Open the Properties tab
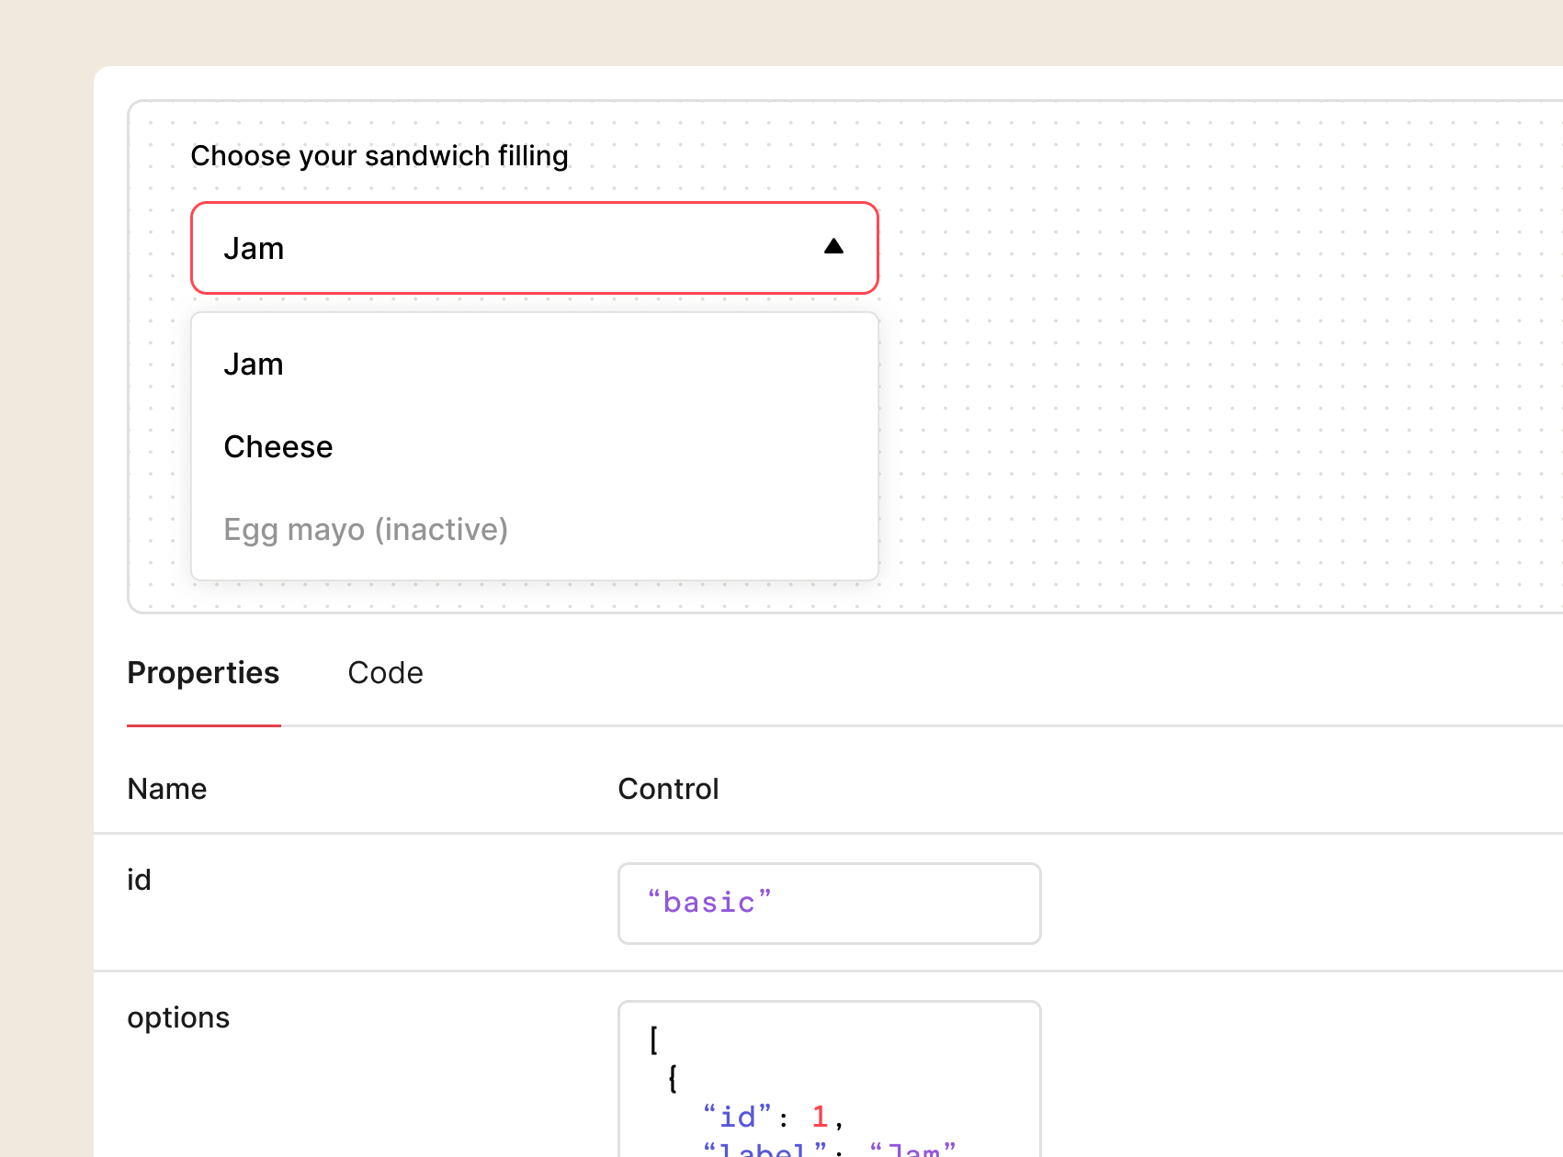This screenshot has width=1563, height=1157. coord(203,673)
